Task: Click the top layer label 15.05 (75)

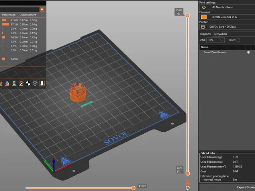Action: click(179, 12)
